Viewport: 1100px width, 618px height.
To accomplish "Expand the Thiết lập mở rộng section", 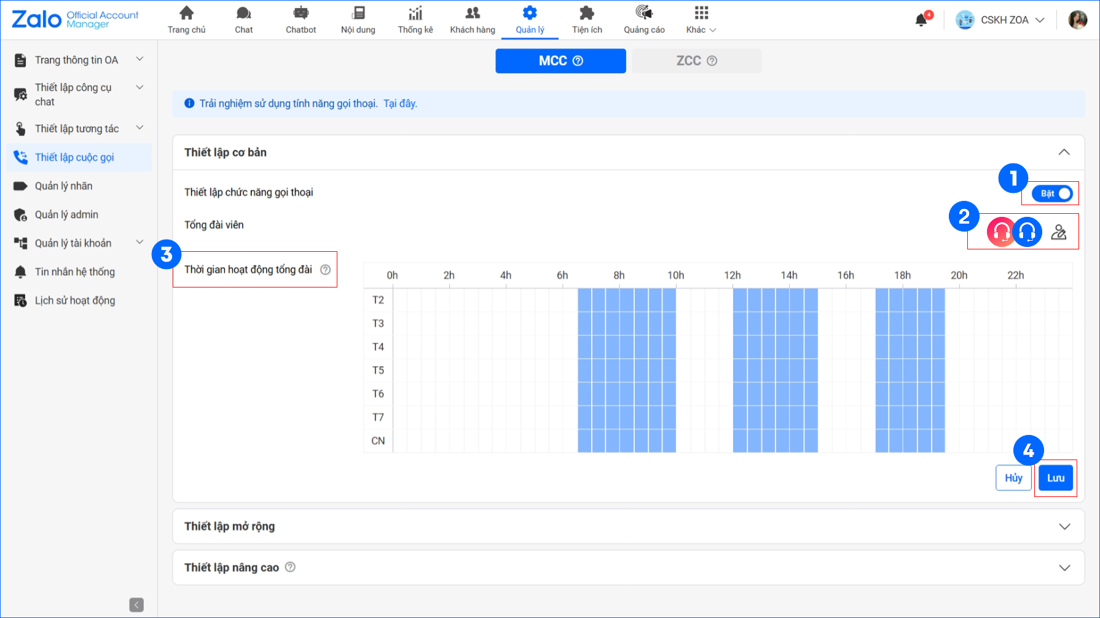I will click(x=1064, y=526).
